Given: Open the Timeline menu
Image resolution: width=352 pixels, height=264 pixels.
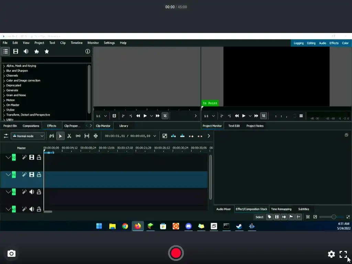Looking at the screenshot, I should (x=77, y=43).
